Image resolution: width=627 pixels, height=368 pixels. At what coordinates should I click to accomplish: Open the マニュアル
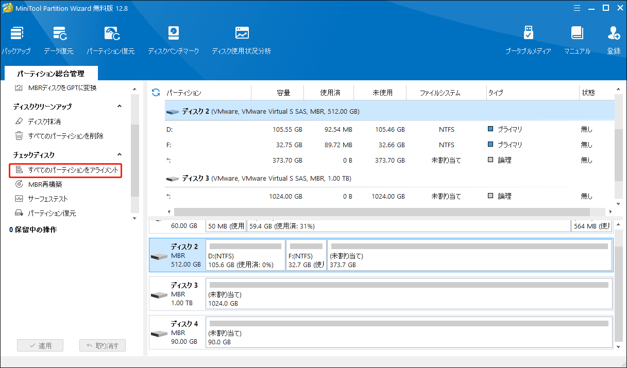click(577, 40)
